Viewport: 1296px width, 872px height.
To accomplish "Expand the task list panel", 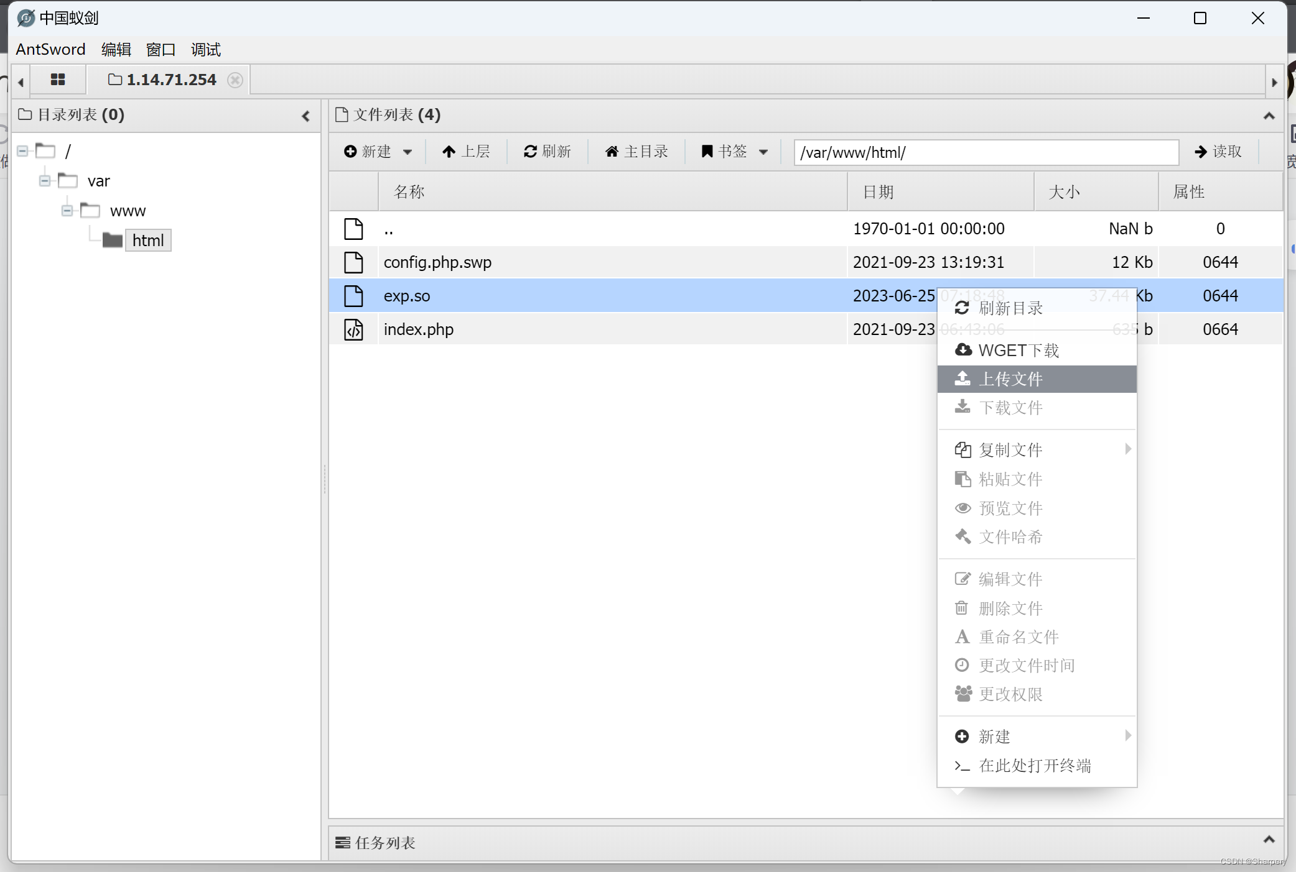I will 1269,840.
